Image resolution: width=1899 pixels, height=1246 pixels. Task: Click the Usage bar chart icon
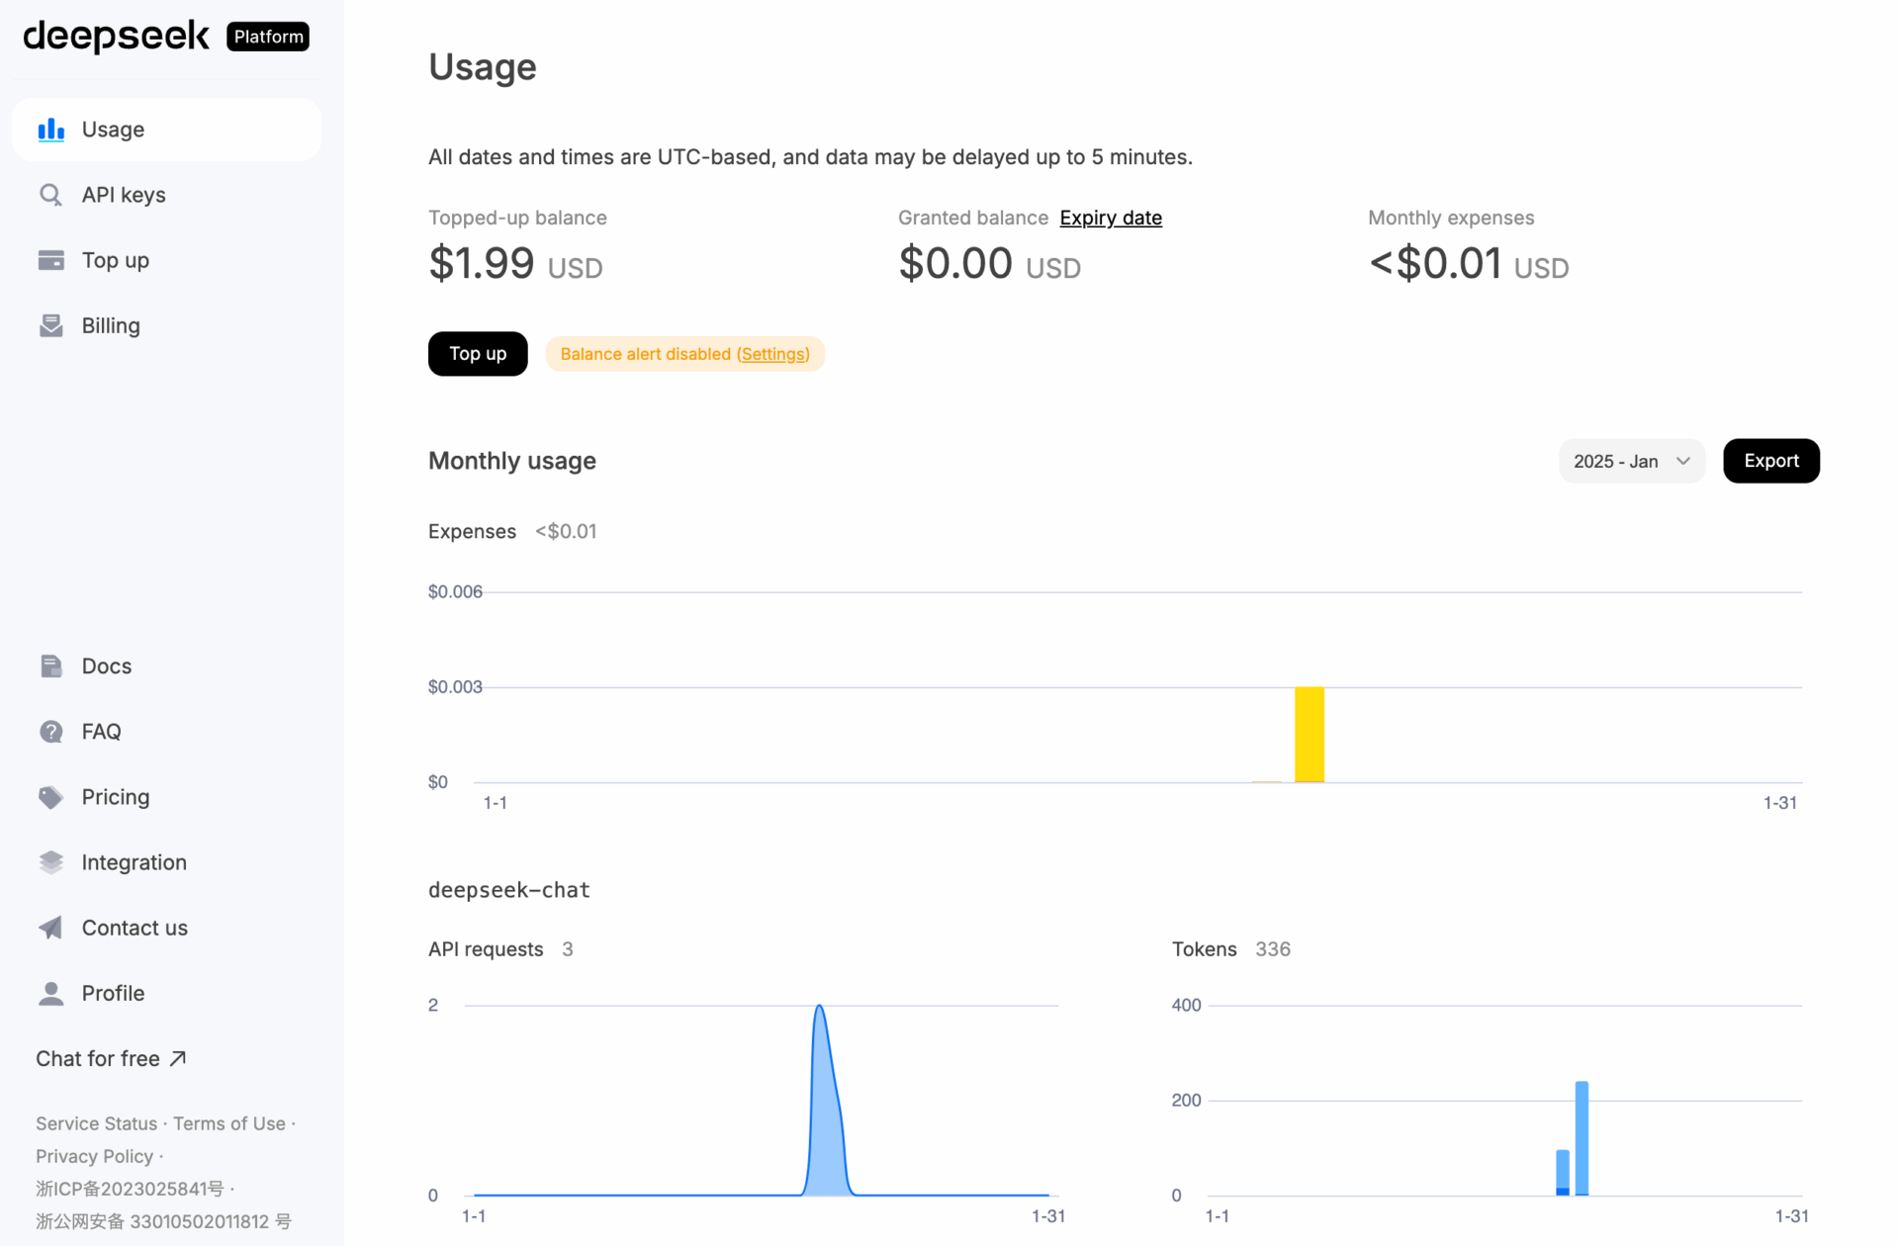pos(50,130)
